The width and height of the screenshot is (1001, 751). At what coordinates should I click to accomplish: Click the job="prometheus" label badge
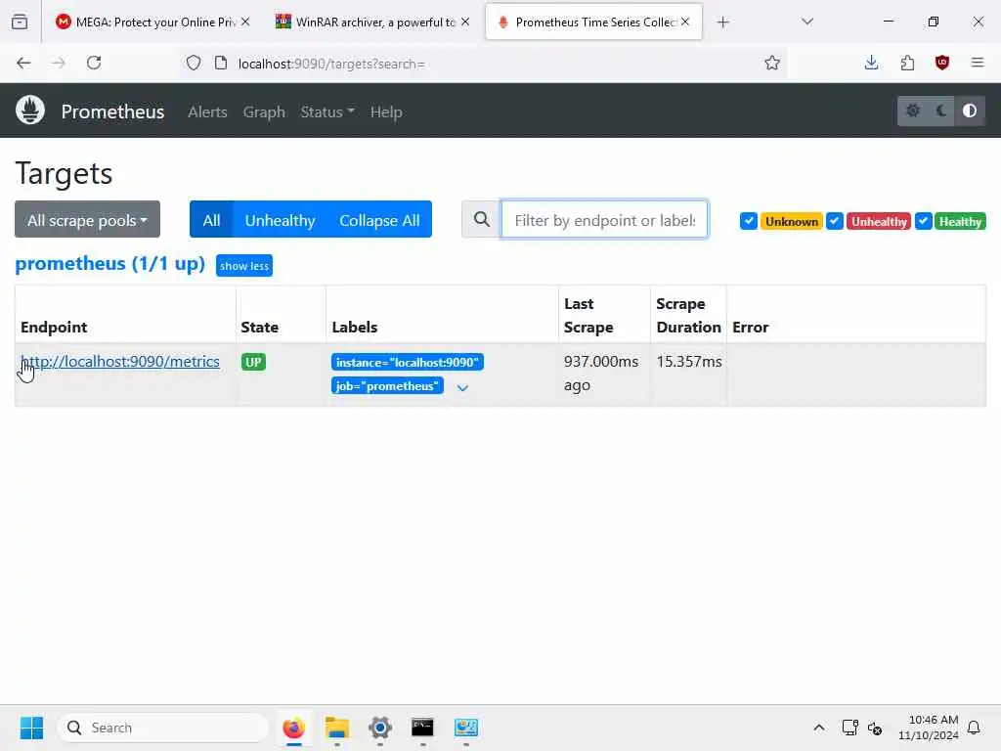pos(387,385)
